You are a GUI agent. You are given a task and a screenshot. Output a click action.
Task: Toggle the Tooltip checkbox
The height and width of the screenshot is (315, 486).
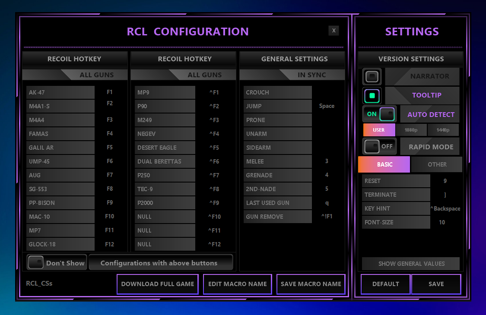coord(372,95)
